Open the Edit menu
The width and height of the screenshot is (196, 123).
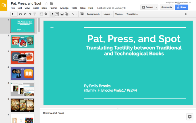(20, 8)
